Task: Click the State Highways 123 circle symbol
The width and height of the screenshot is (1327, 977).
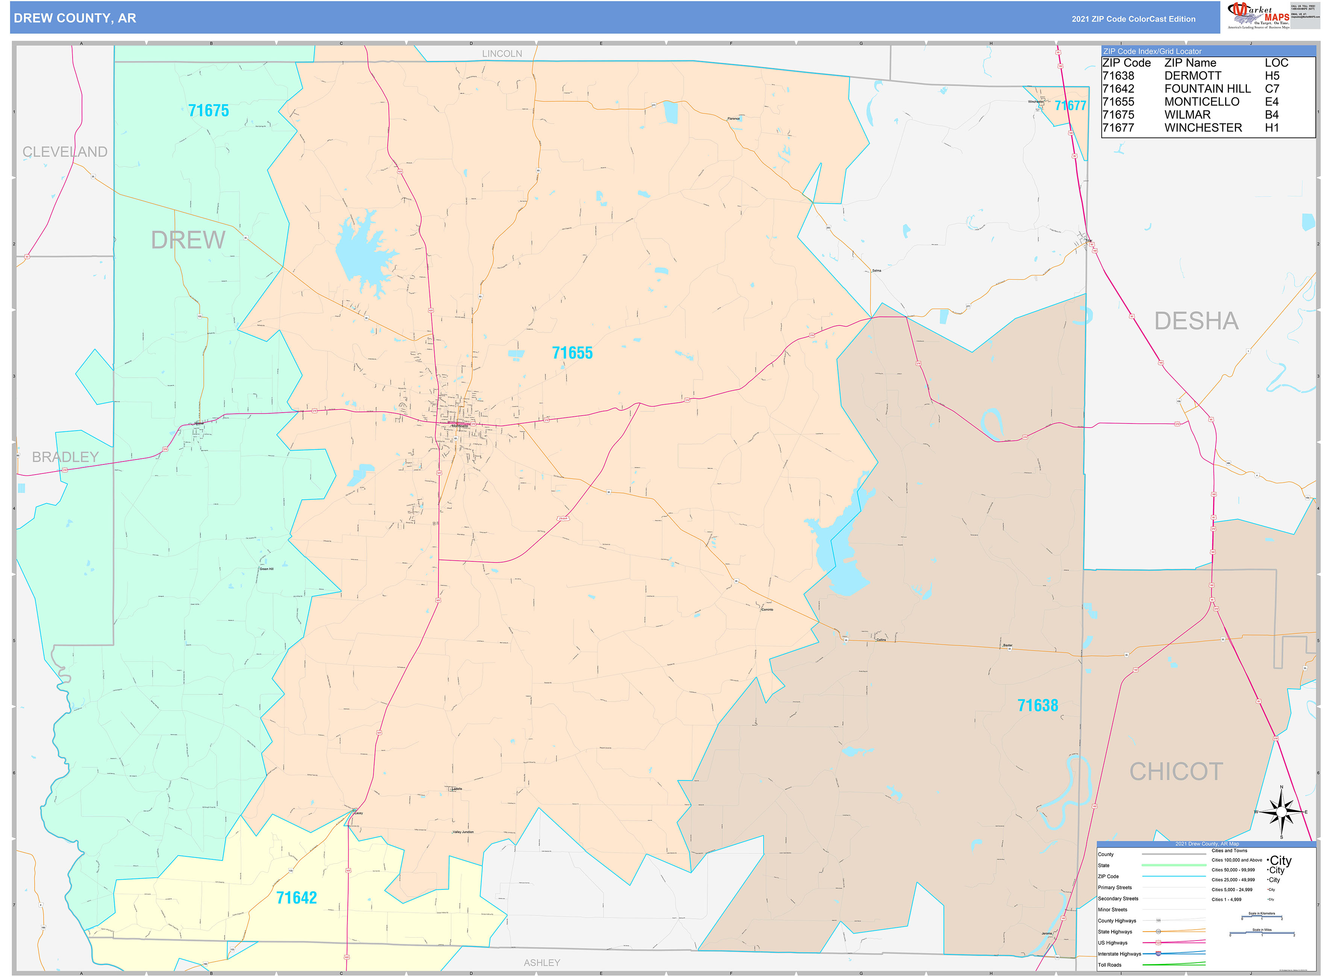Action: tap(1158, 932)
